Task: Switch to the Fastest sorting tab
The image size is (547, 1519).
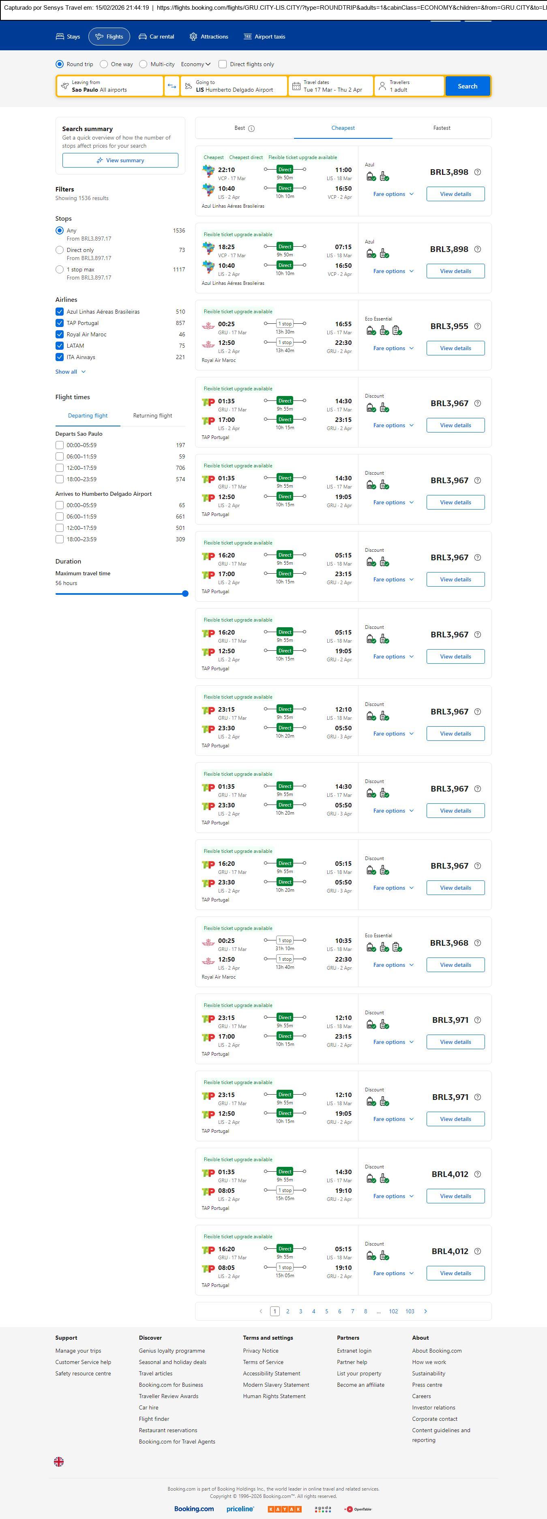Action: (442, 128)
